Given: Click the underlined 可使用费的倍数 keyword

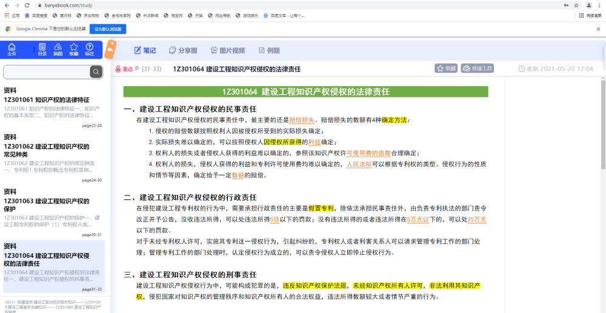Looking at the screenshot, I should coord(368,153).
